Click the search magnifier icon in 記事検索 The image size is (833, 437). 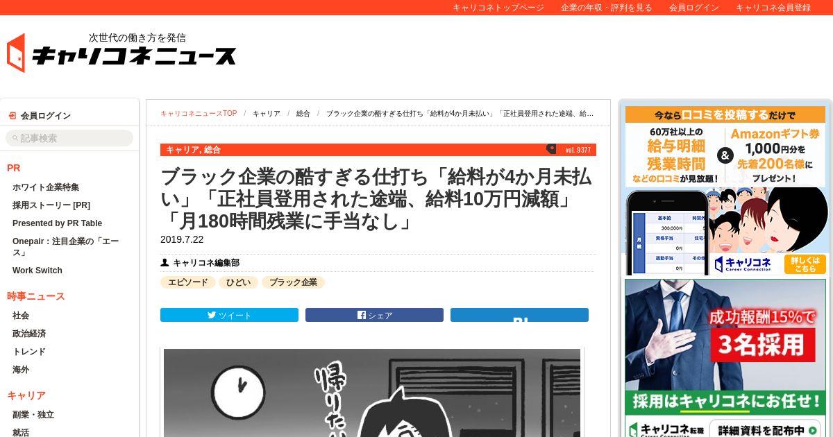[x=15, y=139]
